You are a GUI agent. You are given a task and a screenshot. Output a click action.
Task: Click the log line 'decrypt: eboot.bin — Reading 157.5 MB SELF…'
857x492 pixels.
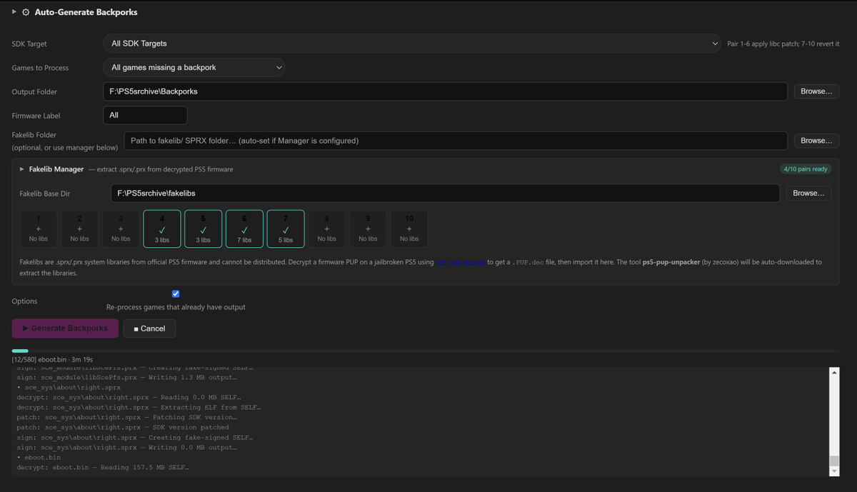point(102,468)
